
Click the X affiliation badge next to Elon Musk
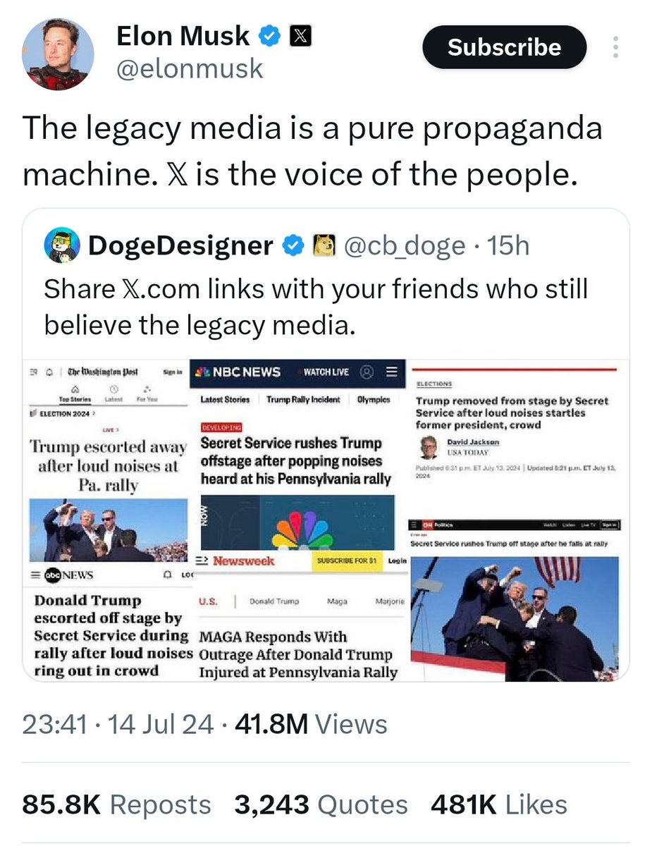(299, 36)
